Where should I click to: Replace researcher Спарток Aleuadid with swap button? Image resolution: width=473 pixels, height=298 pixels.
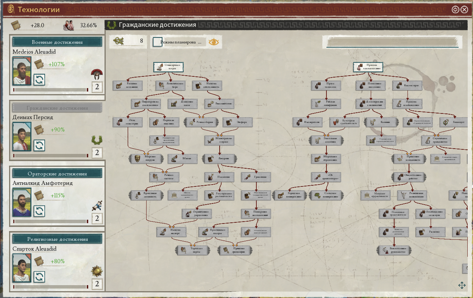tap(39, 277)
